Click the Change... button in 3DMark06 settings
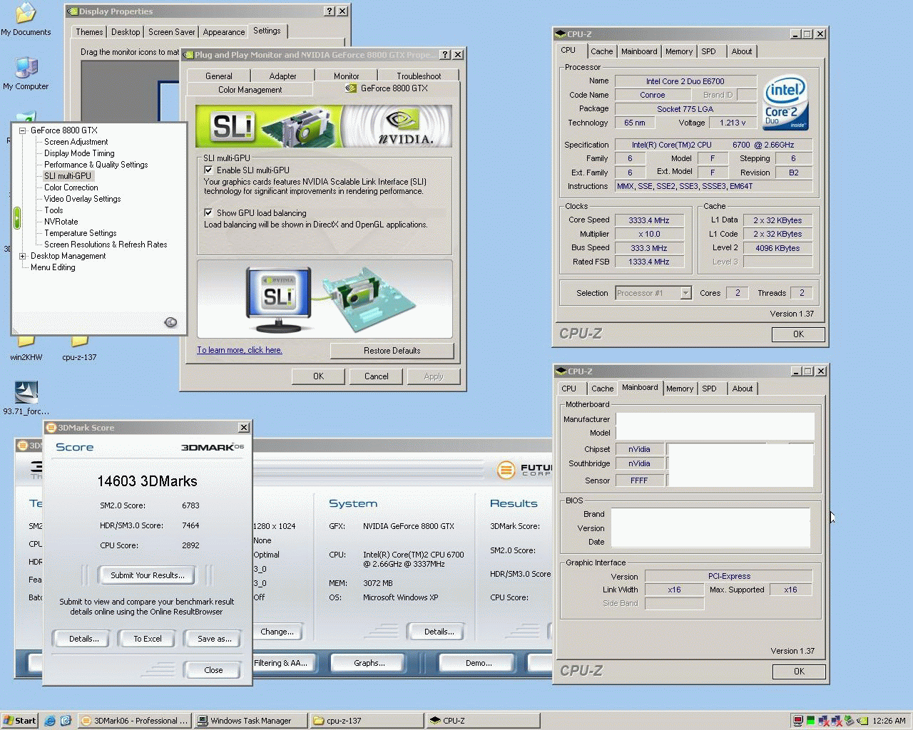 click(277, 632)
